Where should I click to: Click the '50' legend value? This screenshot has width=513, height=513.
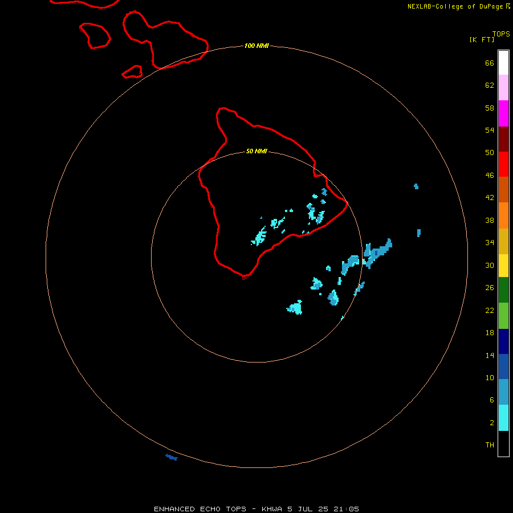pos(490,153)
